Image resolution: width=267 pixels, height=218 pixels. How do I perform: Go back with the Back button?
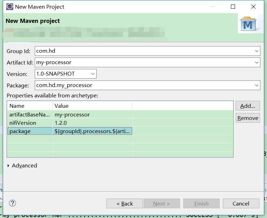(124, 203)
